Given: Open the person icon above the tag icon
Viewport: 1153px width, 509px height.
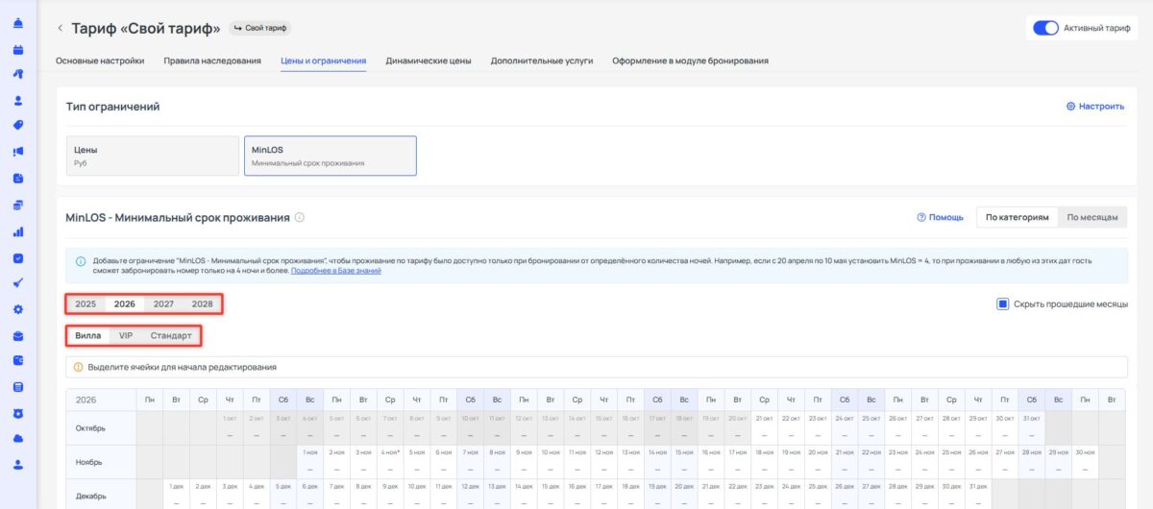Looking at the screenshot, I should [18, 100].
